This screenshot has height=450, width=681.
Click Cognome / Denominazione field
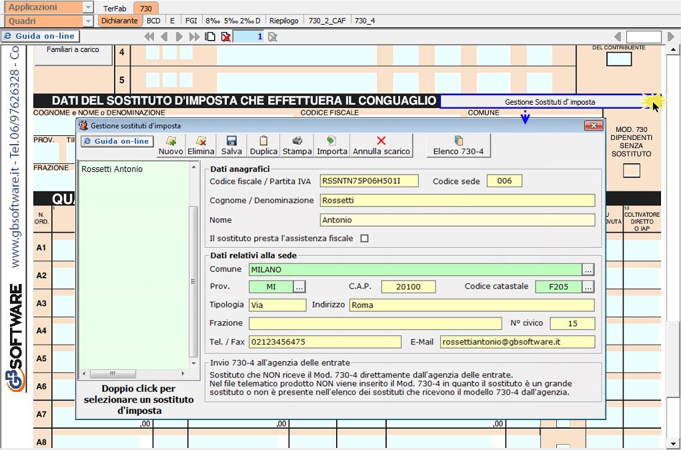click(x=458, y=201)
